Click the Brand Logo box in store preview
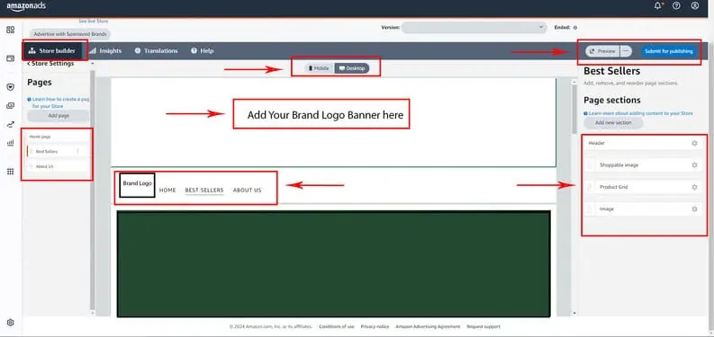 tap(137, 184)
